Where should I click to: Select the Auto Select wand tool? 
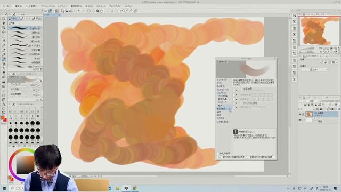pos(4,41)
